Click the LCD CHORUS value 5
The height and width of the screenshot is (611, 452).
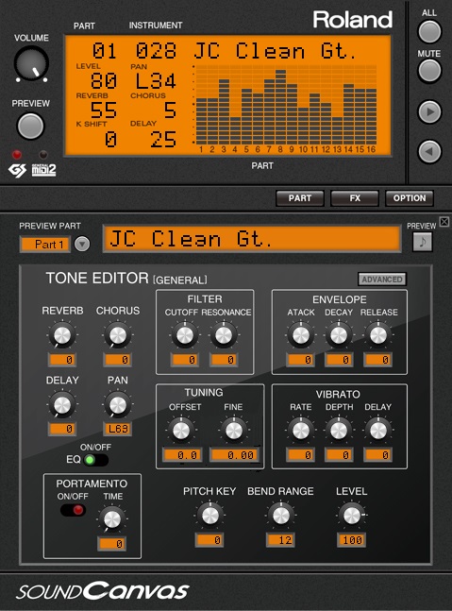coord(170,110)
